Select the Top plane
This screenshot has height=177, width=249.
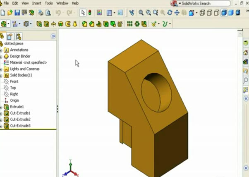(x=13, y=88)
